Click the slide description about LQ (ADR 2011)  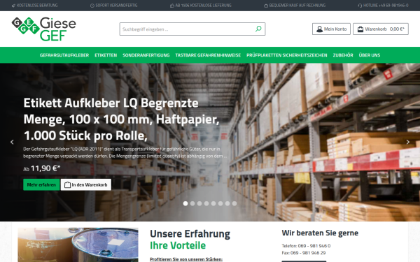[x=125, y=152]
